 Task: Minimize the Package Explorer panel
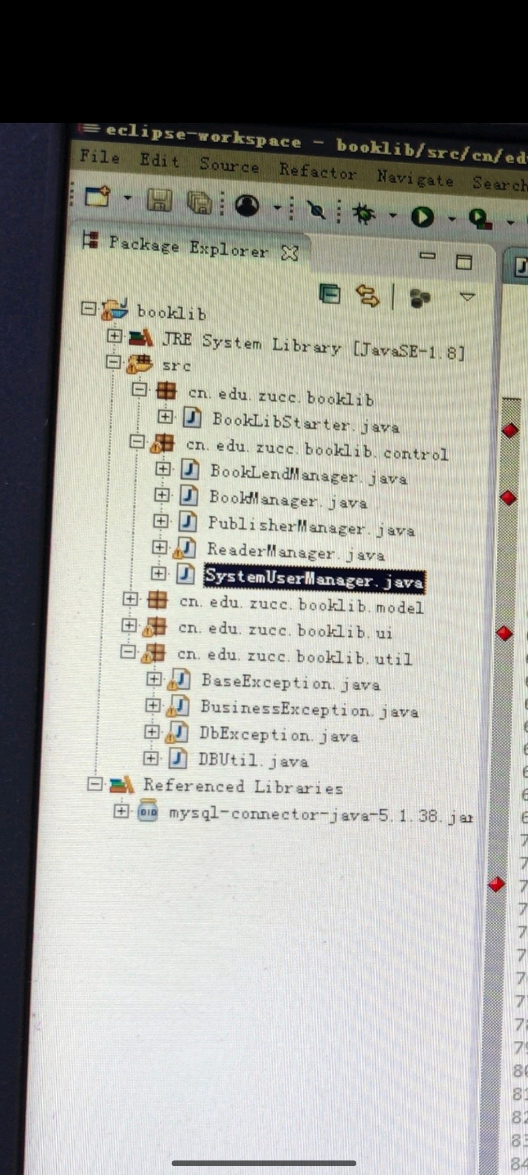427,256
